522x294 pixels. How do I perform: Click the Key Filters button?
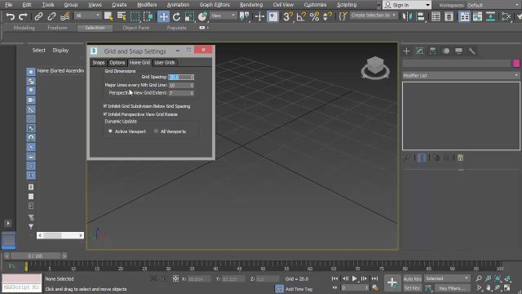pyautogui.click(x=452, y=287)
